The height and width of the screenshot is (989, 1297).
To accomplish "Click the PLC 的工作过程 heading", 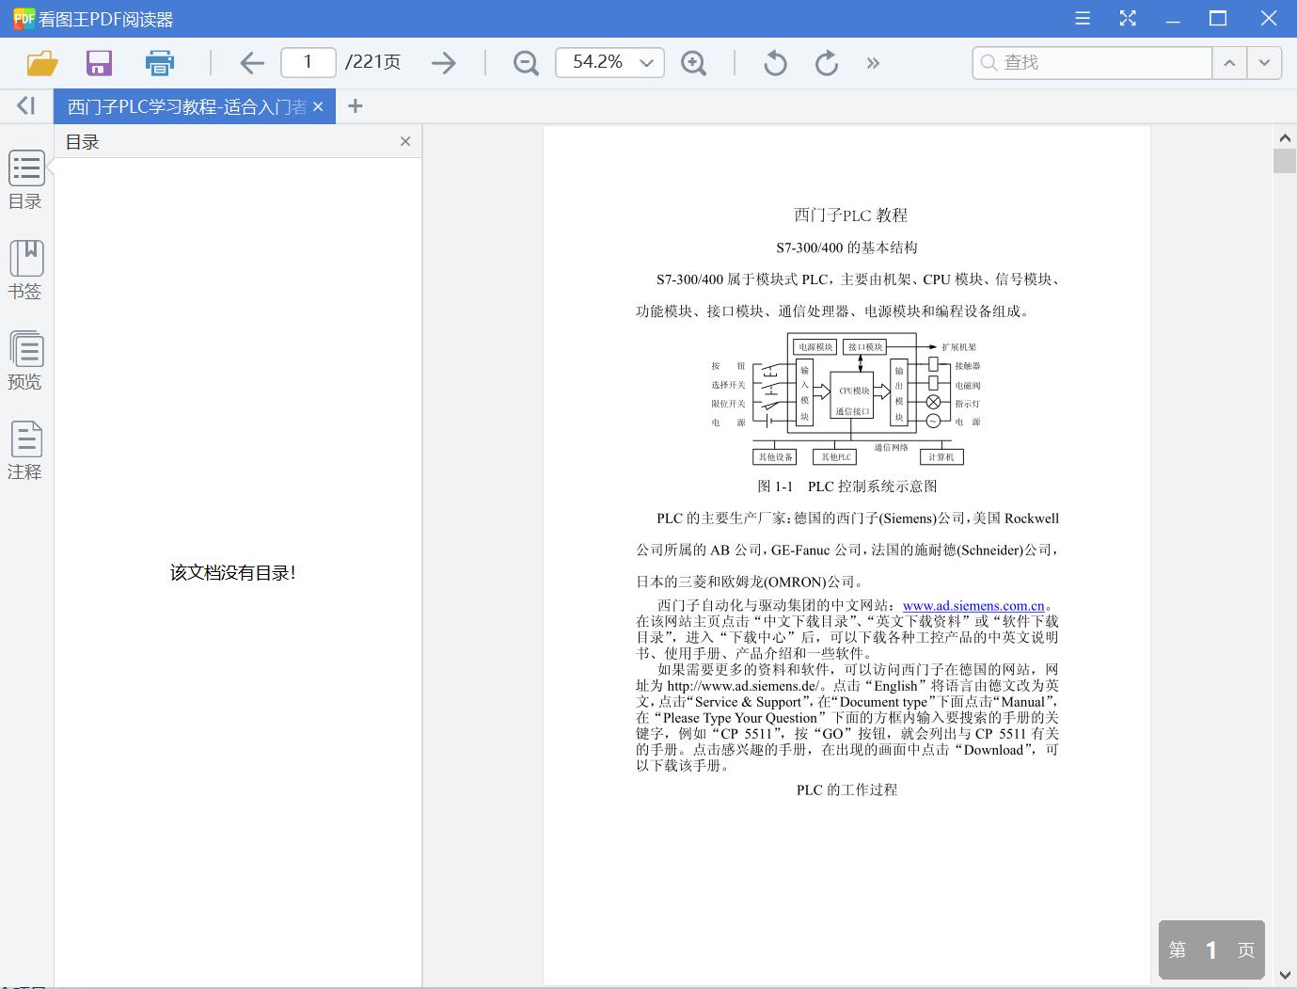I will [846, 790].
